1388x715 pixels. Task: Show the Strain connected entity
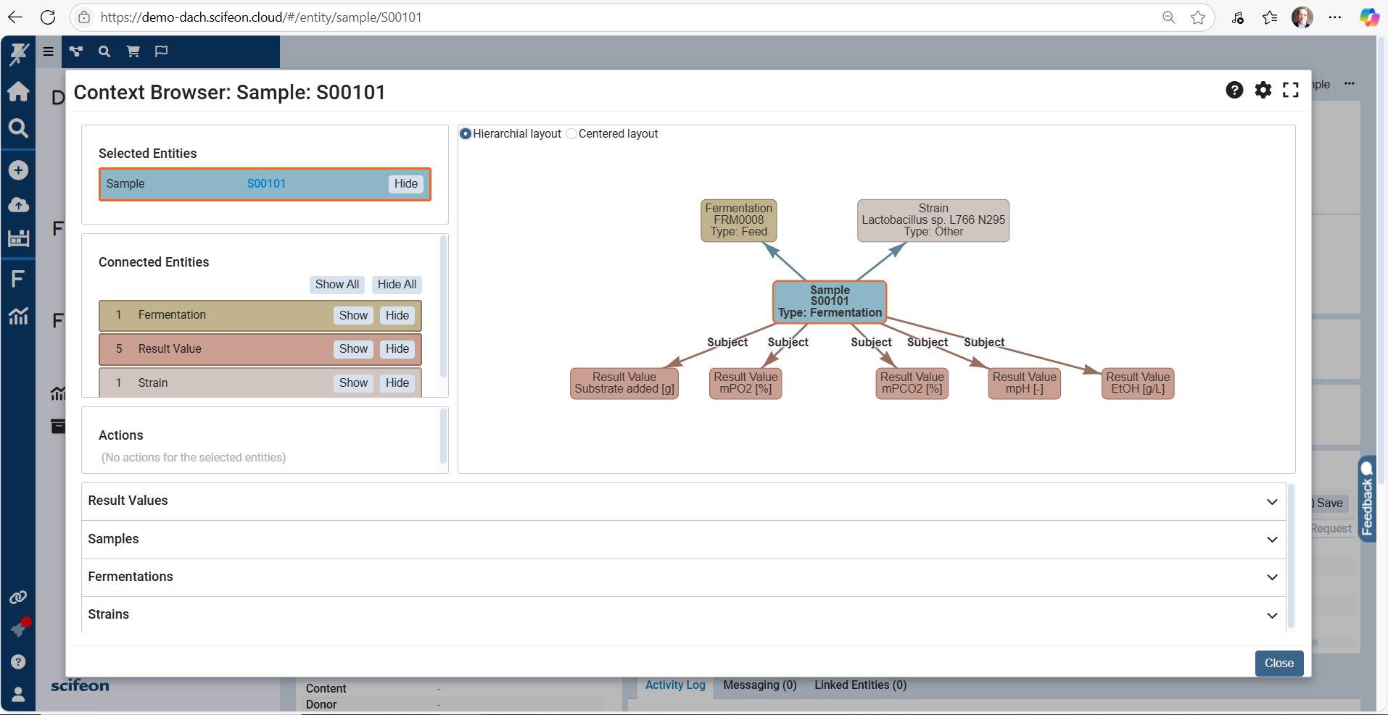(x=352, y=382)
